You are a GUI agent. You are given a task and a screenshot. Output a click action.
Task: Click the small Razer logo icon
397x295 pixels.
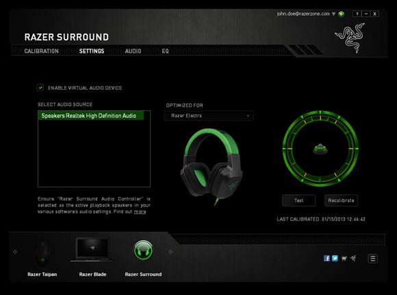(353, 258)
